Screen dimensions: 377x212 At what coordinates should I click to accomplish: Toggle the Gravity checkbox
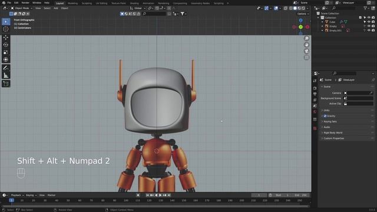tap(325, 116)
